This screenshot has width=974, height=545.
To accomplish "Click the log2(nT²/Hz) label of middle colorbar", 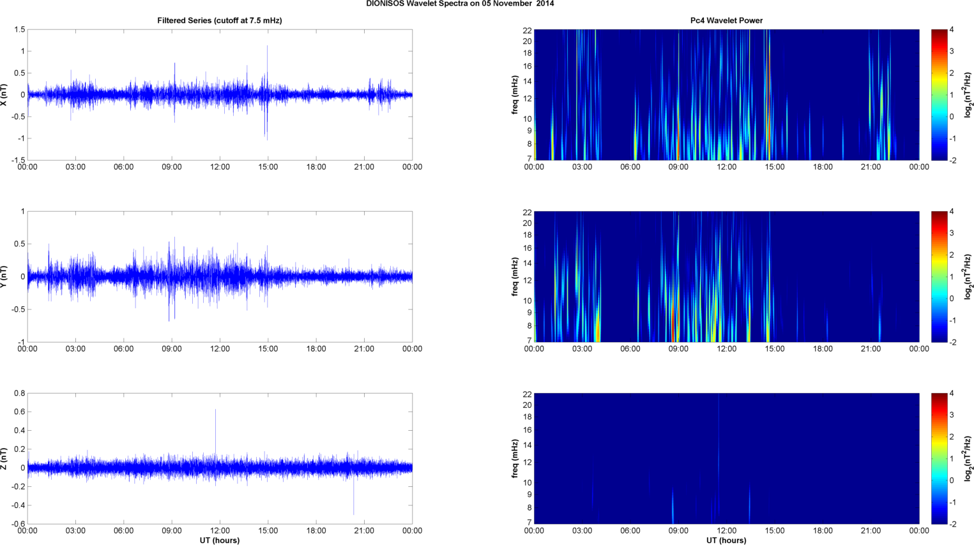I will (968, 277).
